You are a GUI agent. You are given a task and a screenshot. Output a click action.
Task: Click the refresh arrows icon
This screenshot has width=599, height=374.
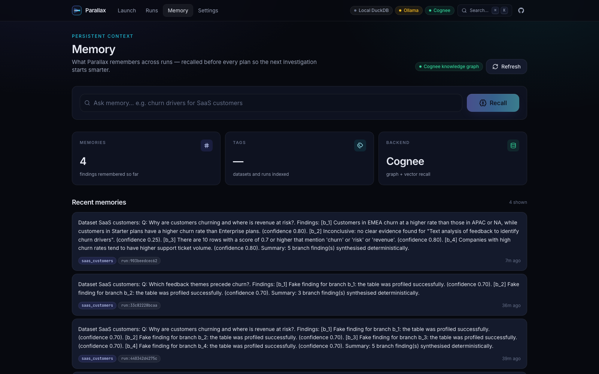pos(495,67)
